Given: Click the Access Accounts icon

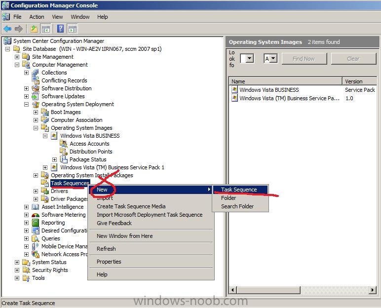Looking at the screenshot, I should [64, 144].
